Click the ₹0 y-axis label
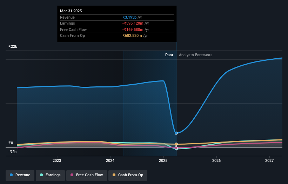 tap(11, 143)
